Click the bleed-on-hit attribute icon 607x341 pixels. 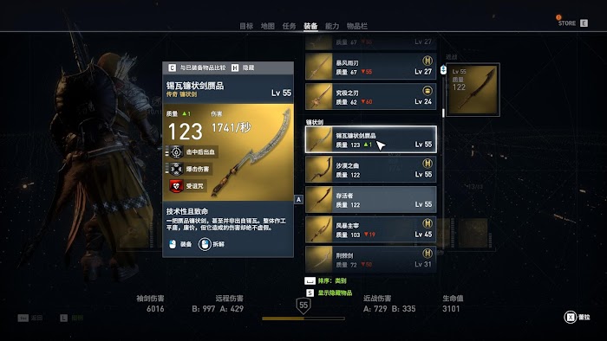click(x=176, y=151)
